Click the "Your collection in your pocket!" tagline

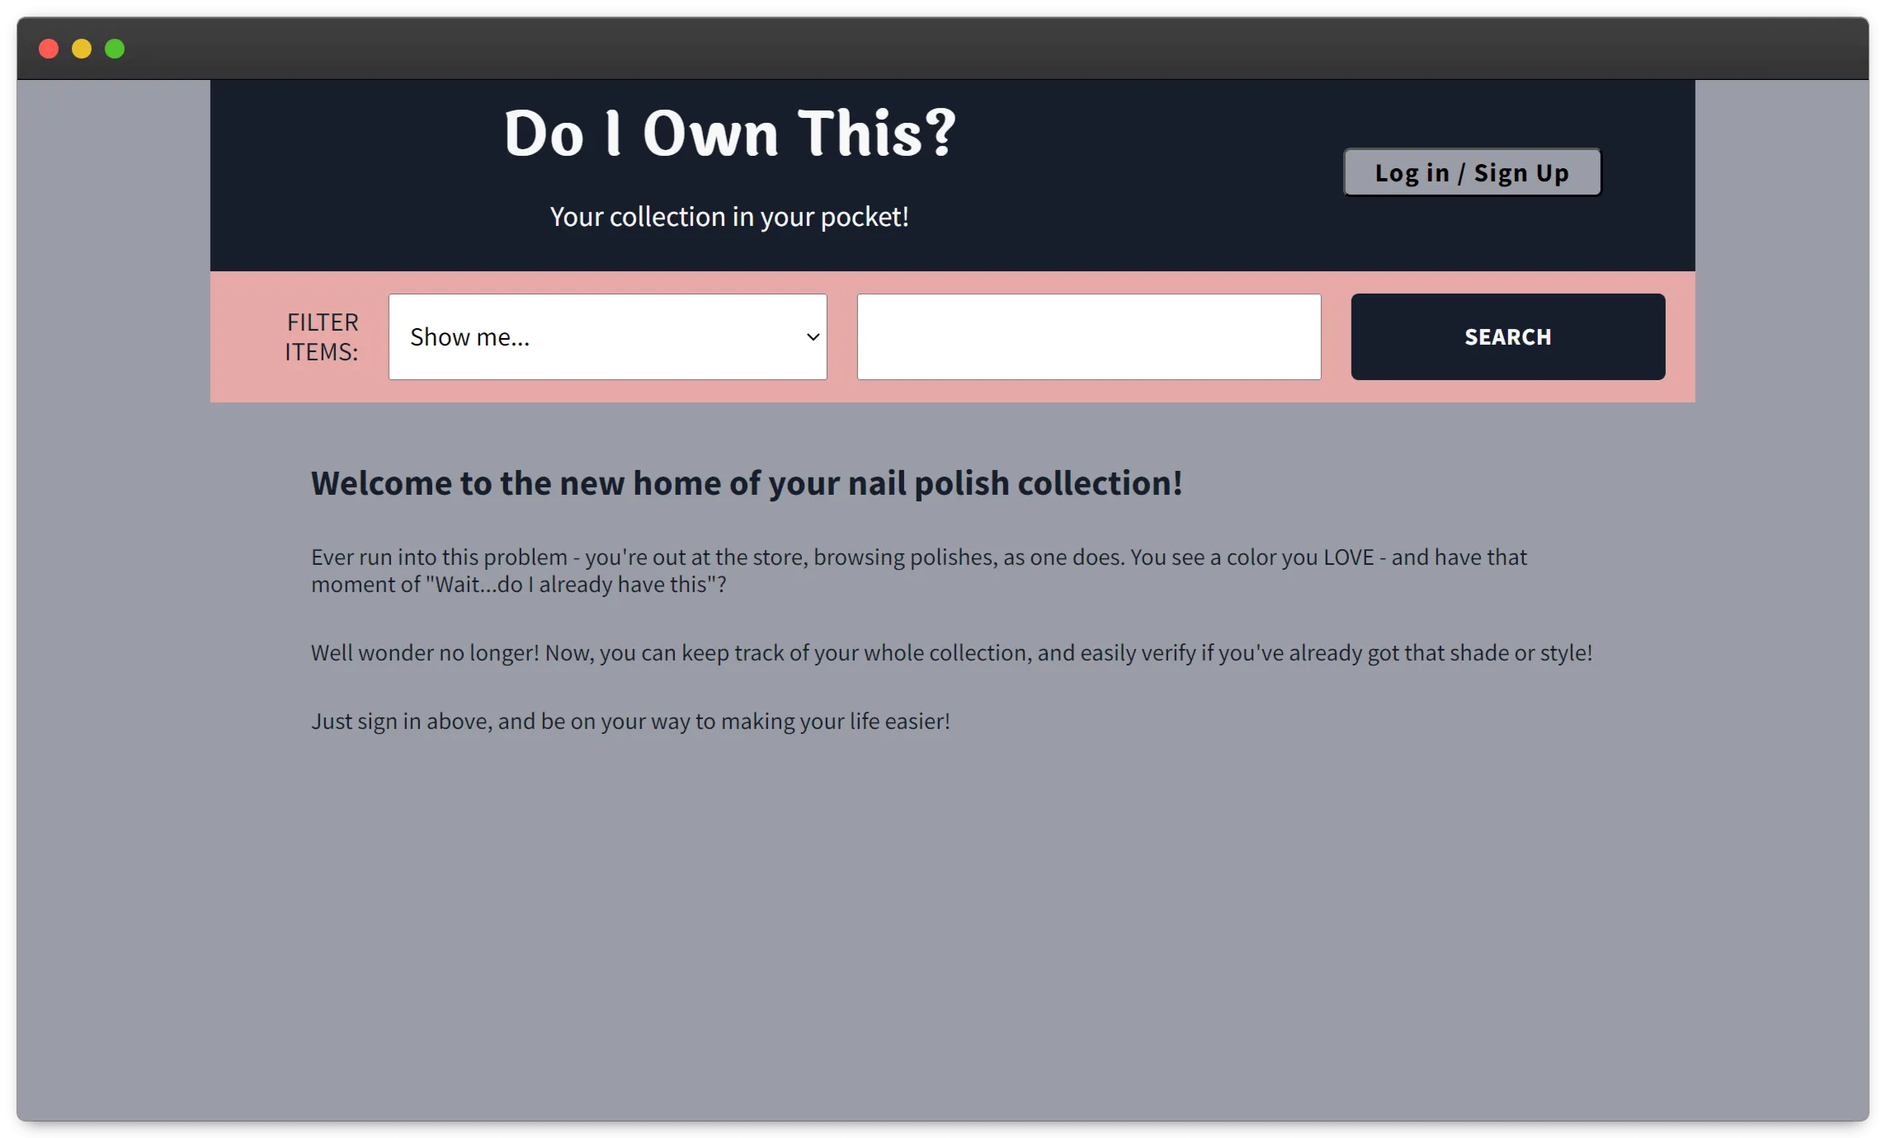[x=729, y=217]
